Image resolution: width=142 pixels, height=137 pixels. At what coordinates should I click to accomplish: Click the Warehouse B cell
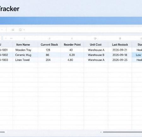coord(96,55)
